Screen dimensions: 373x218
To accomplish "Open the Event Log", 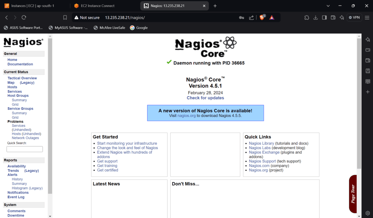I will click(16, 197).
